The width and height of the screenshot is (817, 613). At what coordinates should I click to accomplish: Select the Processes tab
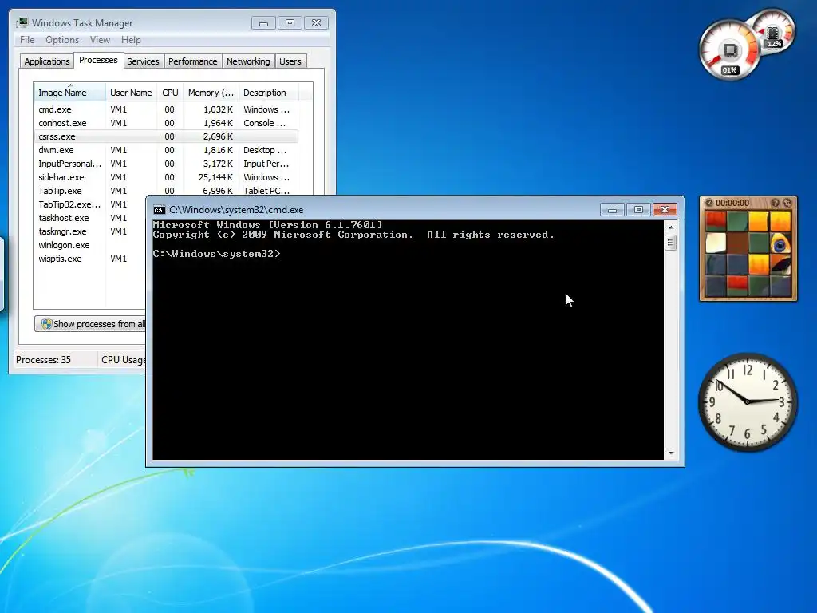(98, 60)
